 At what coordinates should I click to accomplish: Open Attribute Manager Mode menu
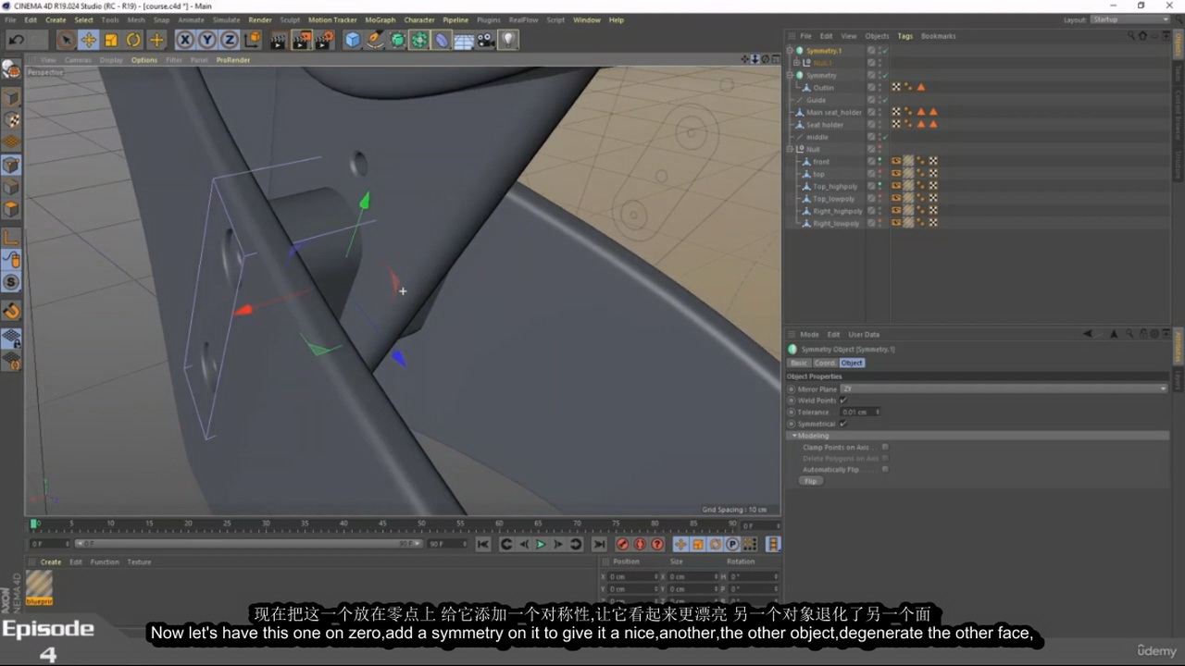pyautogui.click(x=809, y=335)
